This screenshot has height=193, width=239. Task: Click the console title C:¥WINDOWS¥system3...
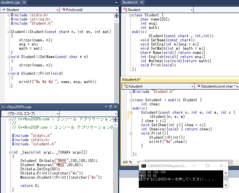(x=167, y=166)
